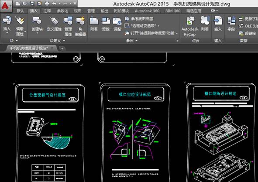Screen dimensions: 258x182
Task: Click the 模仁定位设计规范 title text
Action: (135, 94)
